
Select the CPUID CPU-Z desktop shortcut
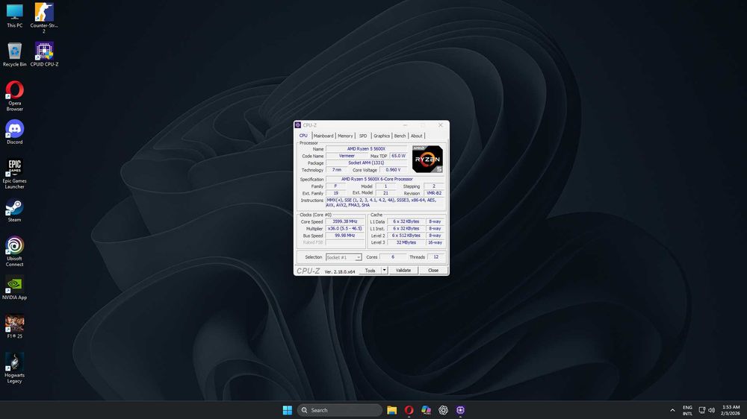[44, 54]
